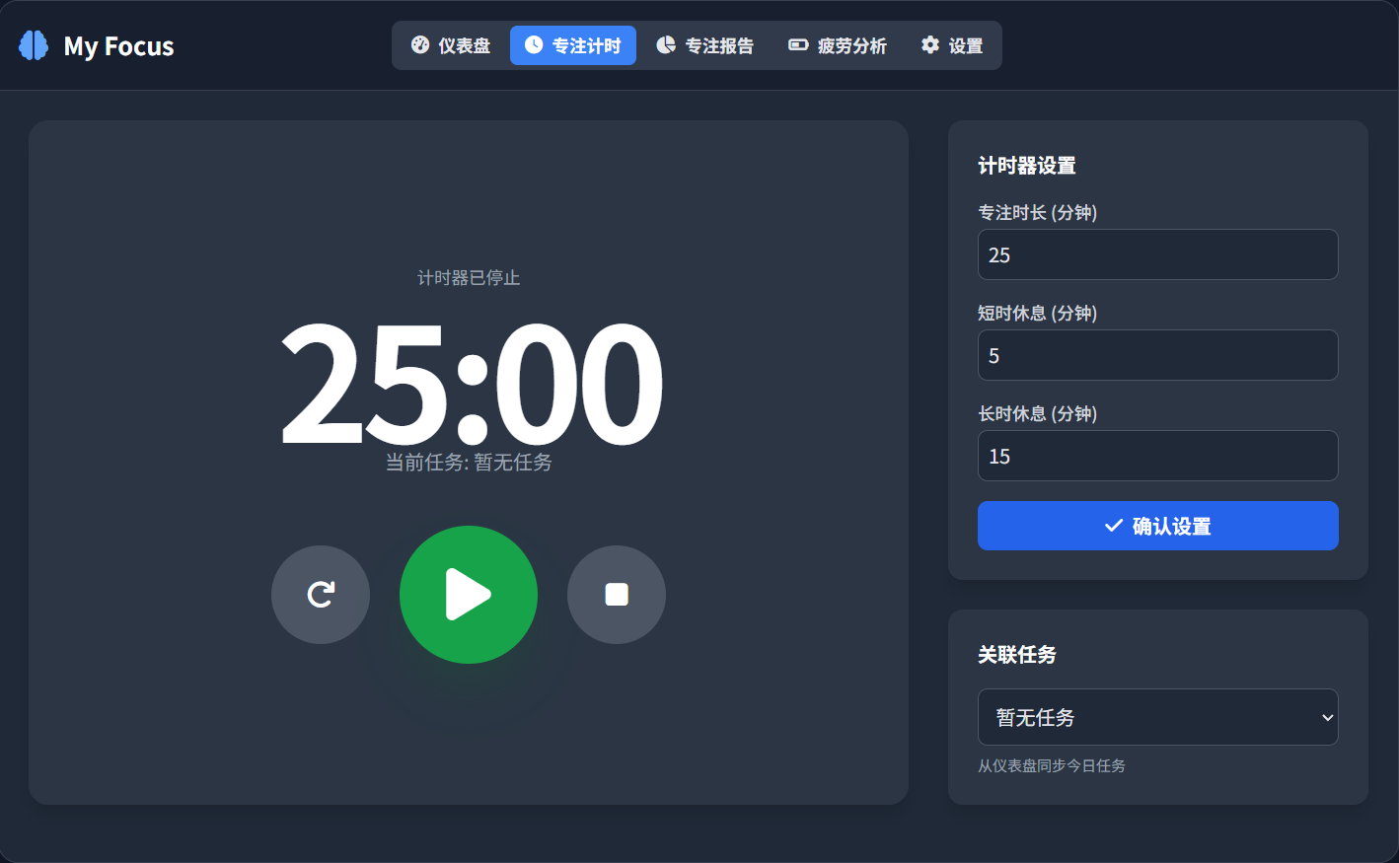
Task: Reset the timer with circular arrow button
Action: (321, 595)
